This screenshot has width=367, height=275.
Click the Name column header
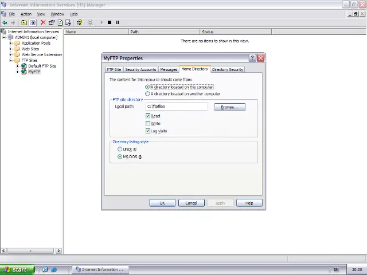point(96,32)
